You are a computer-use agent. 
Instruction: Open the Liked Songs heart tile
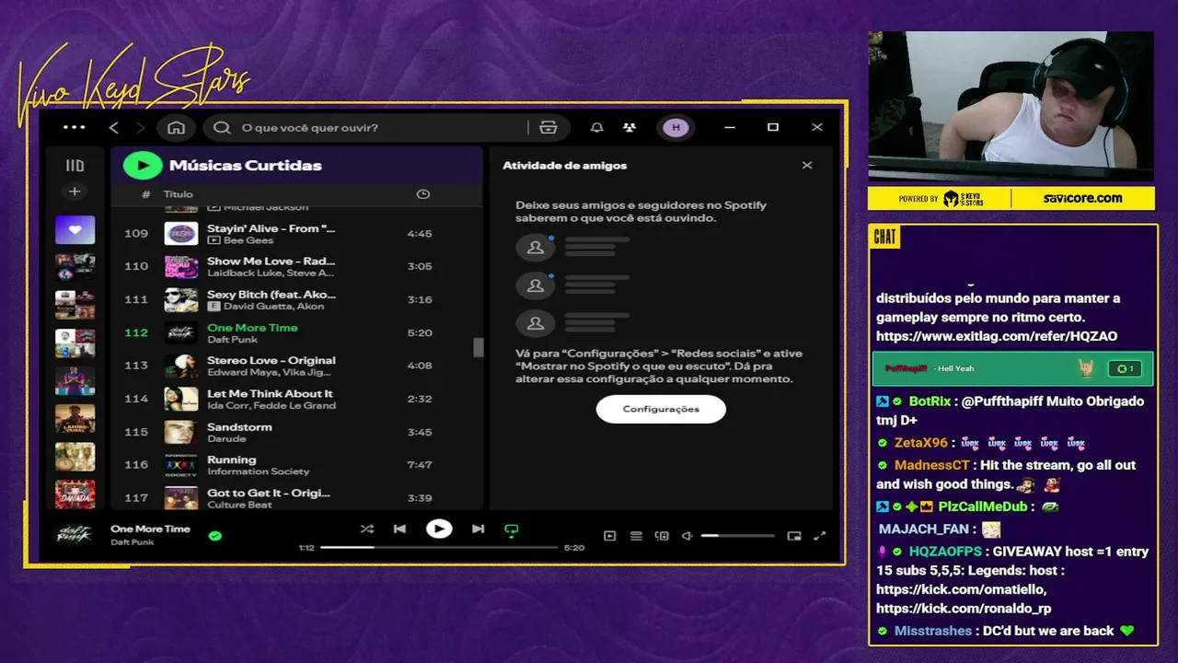(x=75, y=229)
